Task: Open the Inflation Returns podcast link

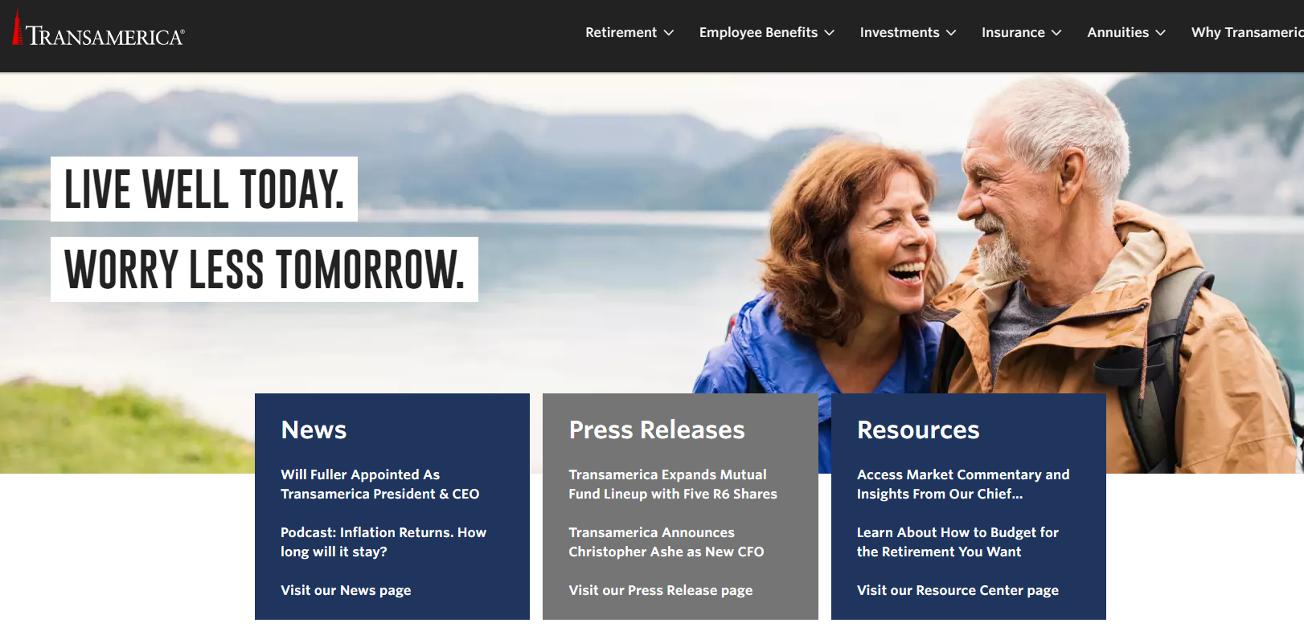Action: click(x=383, y=542)
